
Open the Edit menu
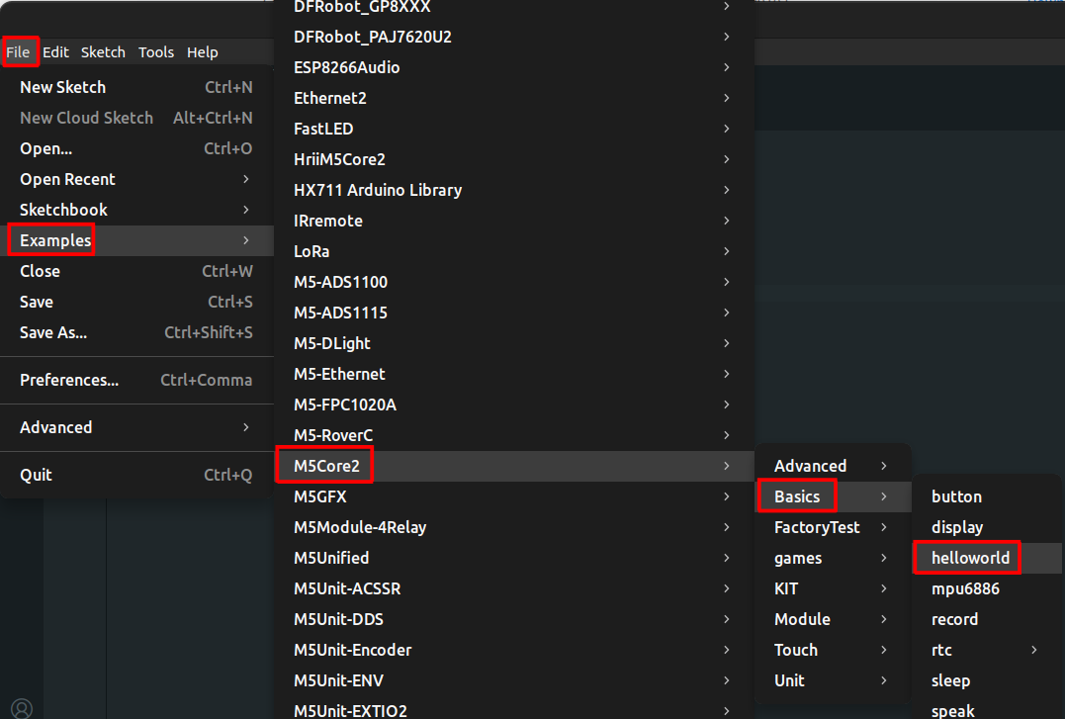[x=55, y=52]
